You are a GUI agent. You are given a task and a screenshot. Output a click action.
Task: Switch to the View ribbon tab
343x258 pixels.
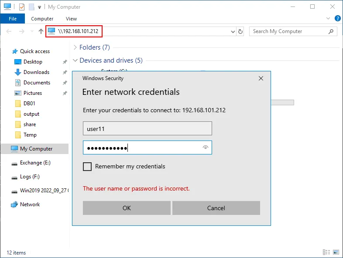71,19
